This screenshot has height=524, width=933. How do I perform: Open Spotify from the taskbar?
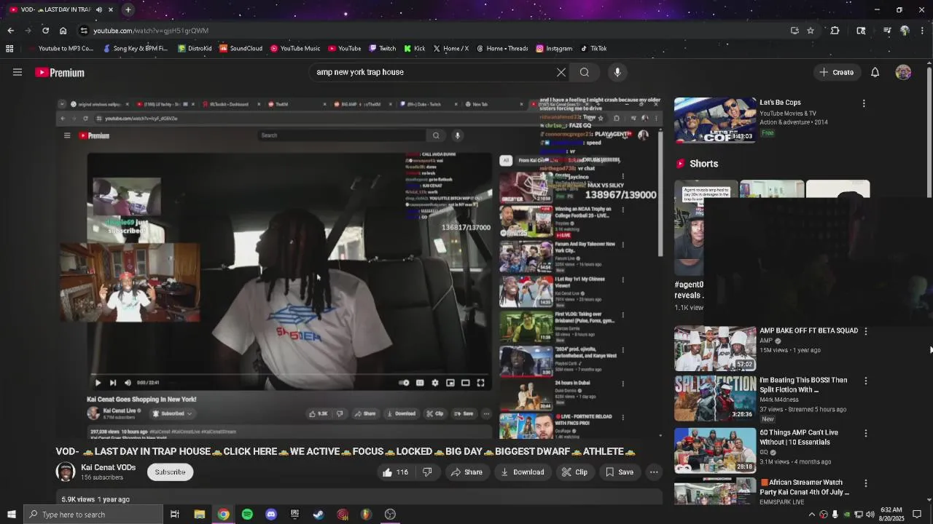pos(247,515)
